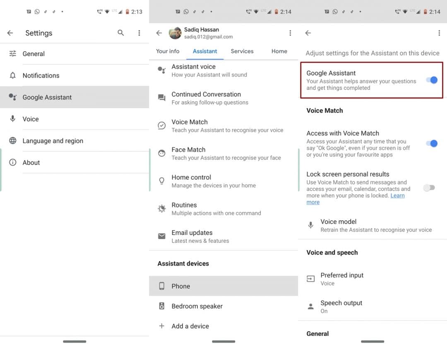The image size is (447, 347).
Task: Tap the plus icon for Add a device
Action: click(162, 326)
